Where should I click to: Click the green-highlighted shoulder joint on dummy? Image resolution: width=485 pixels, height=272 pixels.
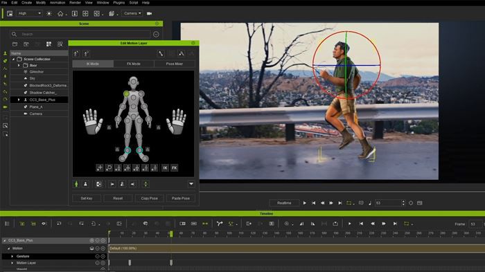pyautogui.click(x=126, y=93)
